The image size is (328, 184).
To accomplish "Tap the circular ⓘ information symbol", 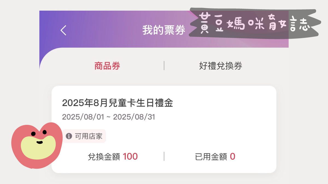I will (x=69, y=136).
